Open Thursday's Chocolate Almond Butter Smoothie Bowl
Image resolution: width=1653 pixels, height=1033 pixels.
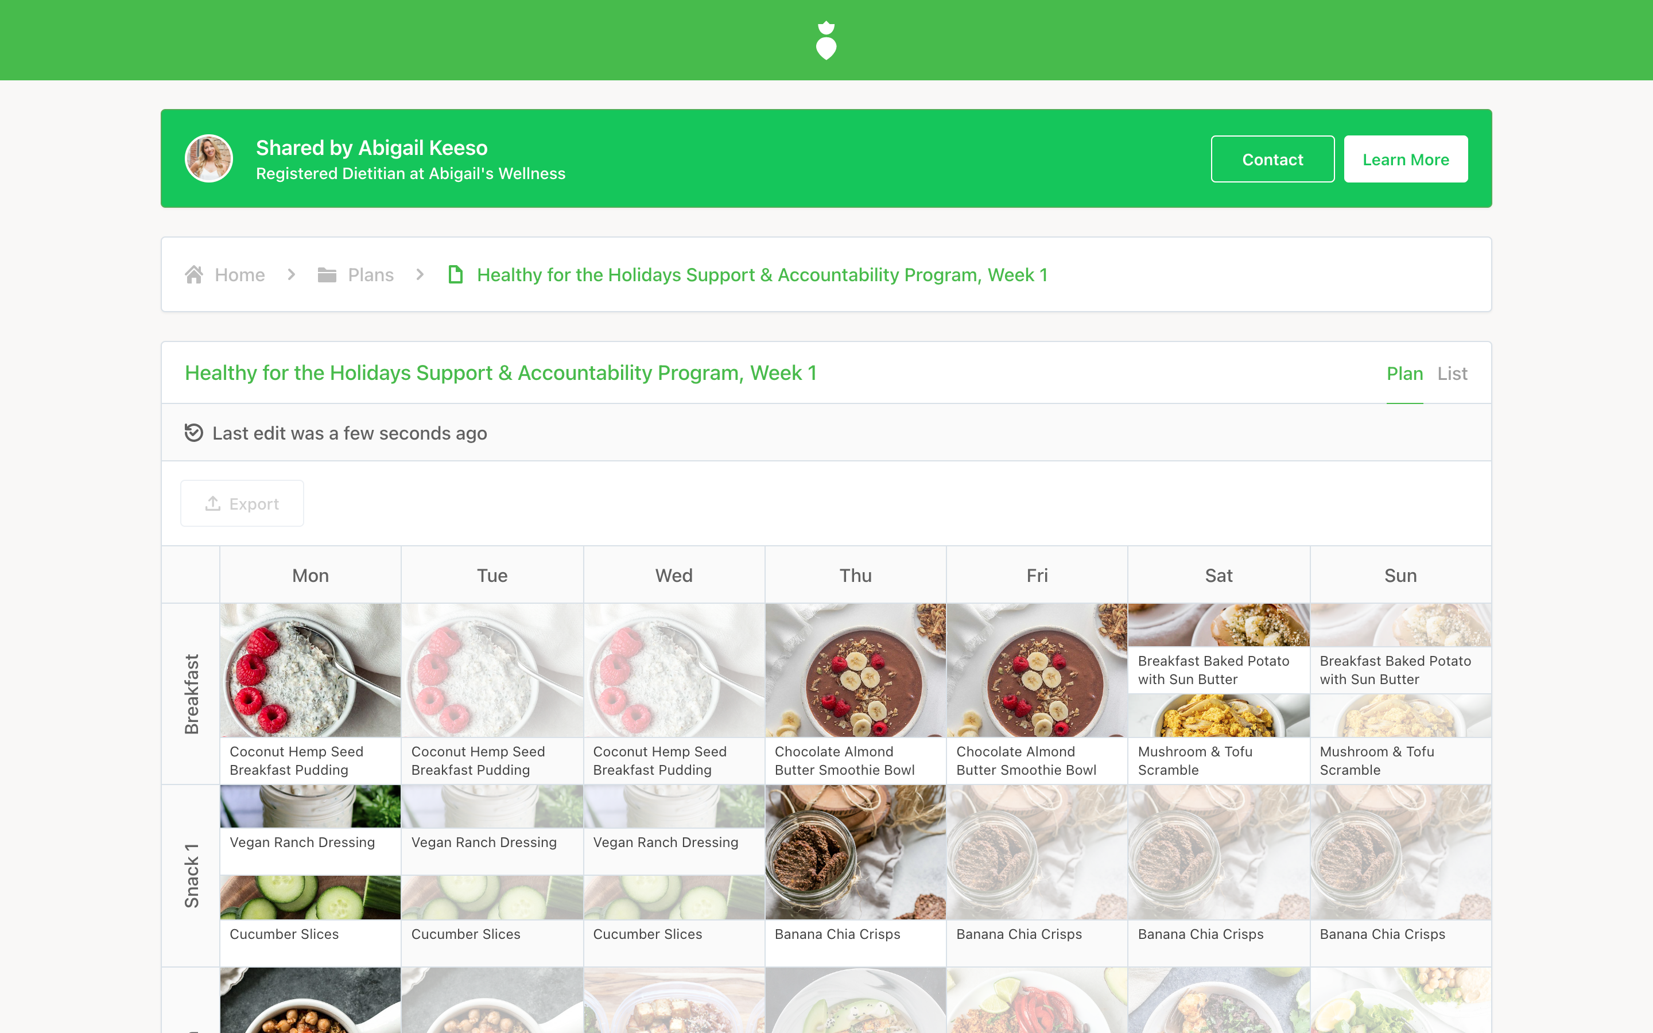[x=855, y=693]
